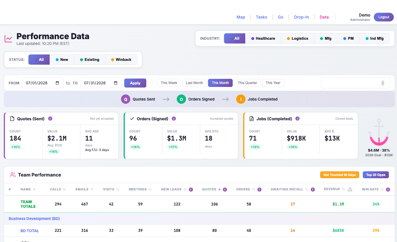This screenshot has width=397, height=242.
Task: Click into the FROM date field
Action: tap(43, 83)
